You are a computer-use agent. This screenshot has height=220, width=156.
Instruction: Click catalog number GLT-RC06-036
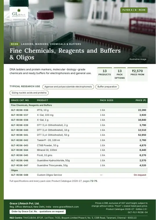[x=19, y=110]
